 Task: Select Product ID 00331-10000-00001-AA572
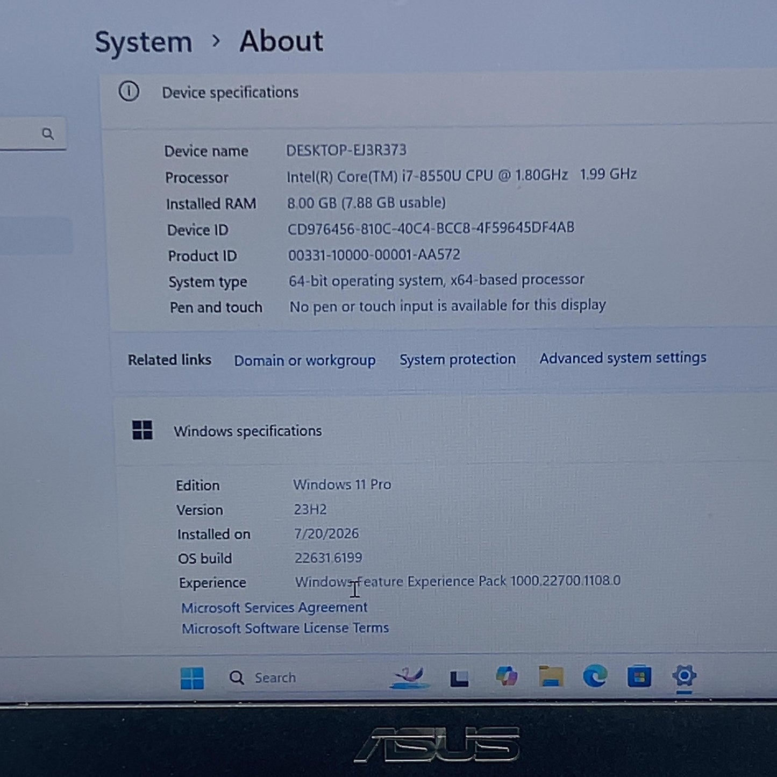pyautogui.click(x=374, y=255)
